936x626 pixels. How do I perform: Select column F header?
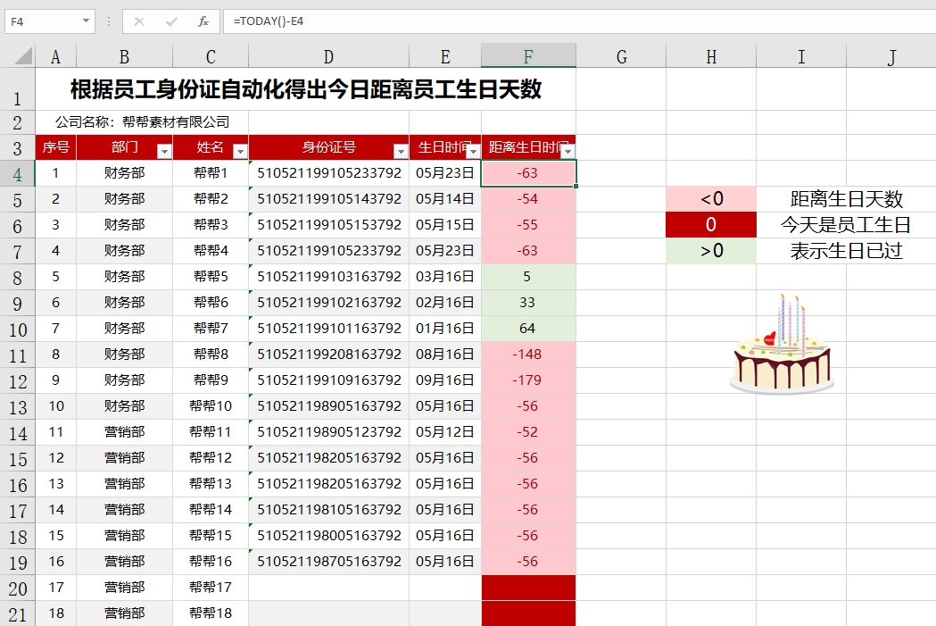(x=528, y=57)
